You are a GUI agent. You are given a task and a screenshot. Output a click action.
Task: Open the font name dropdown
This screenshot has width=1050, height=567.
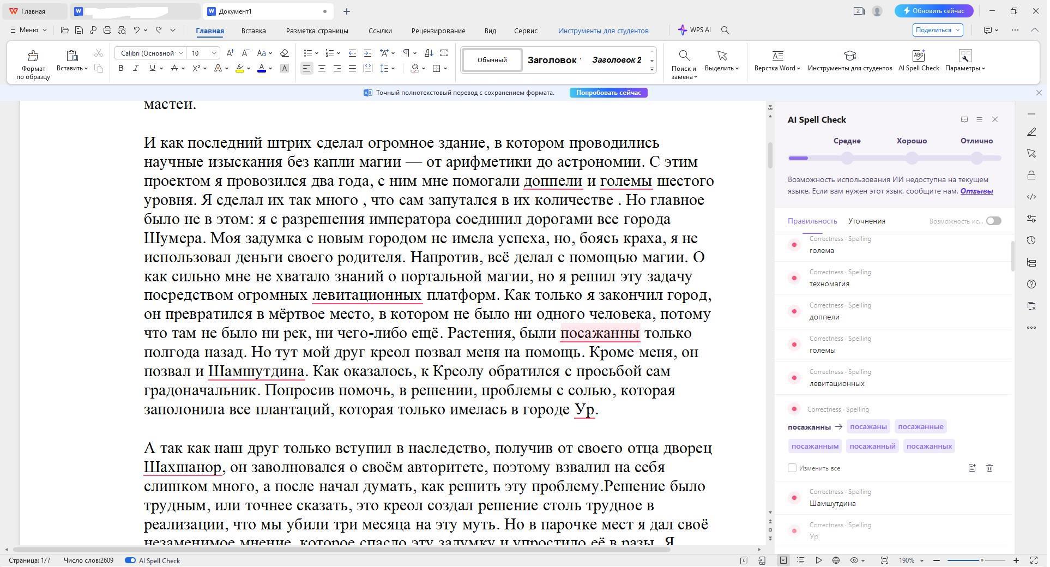pos(180,53)
